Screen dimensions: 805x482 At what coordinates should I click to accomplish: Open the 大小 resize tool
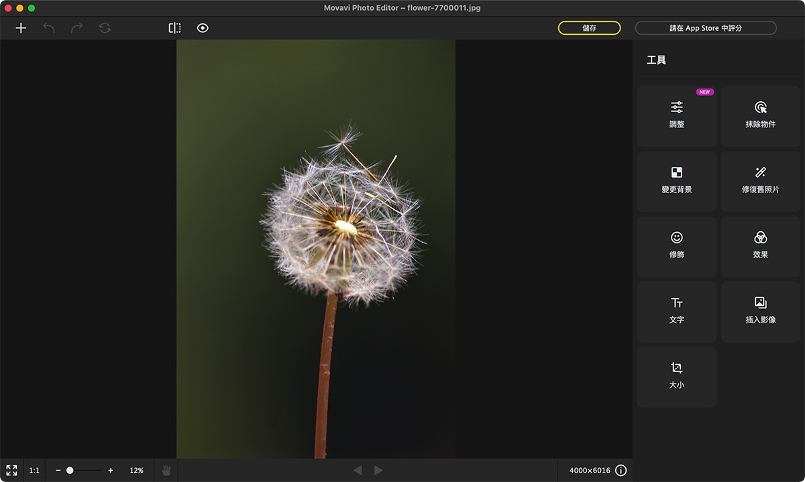pyautogui.click(x=676, y=376)
